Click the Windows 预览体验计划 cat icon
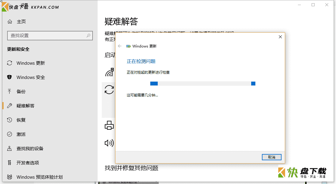The height and width of the screenshot is (184, 336). (10, 177)
